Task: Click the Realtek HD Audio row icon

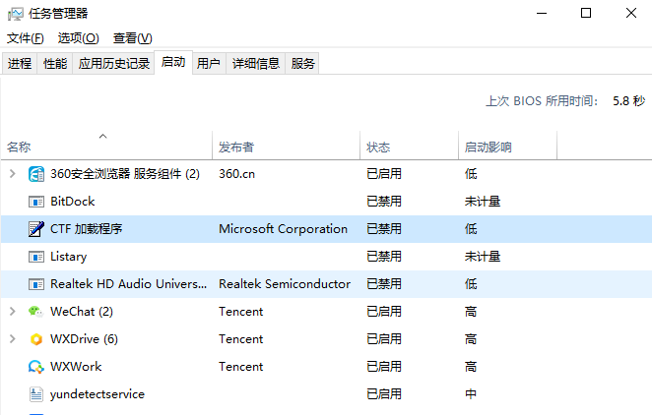Action: pos(36,284)
